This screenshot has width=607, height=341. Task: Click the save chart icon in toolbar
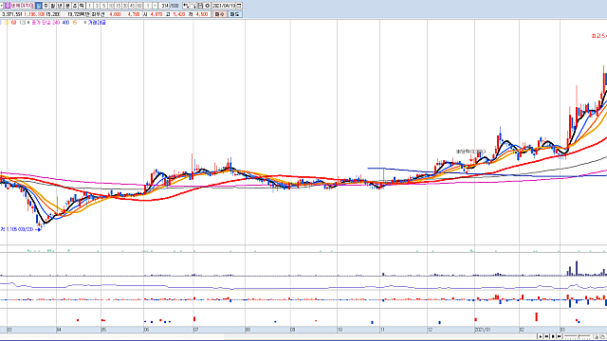point(200,6)
